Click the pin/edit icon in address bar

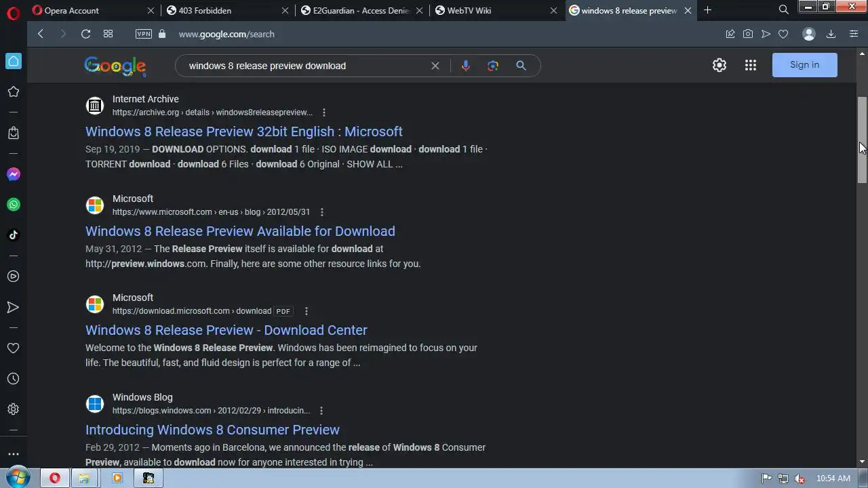pyautogui.click(x=730, y=34)
